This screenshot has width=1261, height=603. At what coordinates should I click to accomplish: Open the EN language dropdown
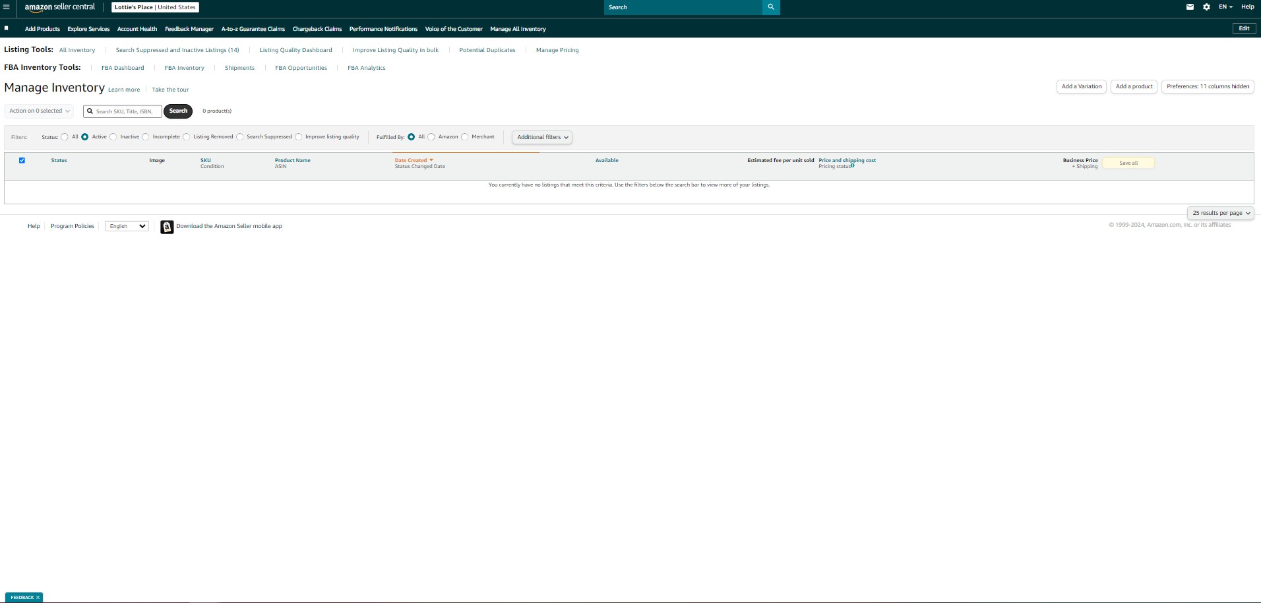click(x=1225, y=7)
